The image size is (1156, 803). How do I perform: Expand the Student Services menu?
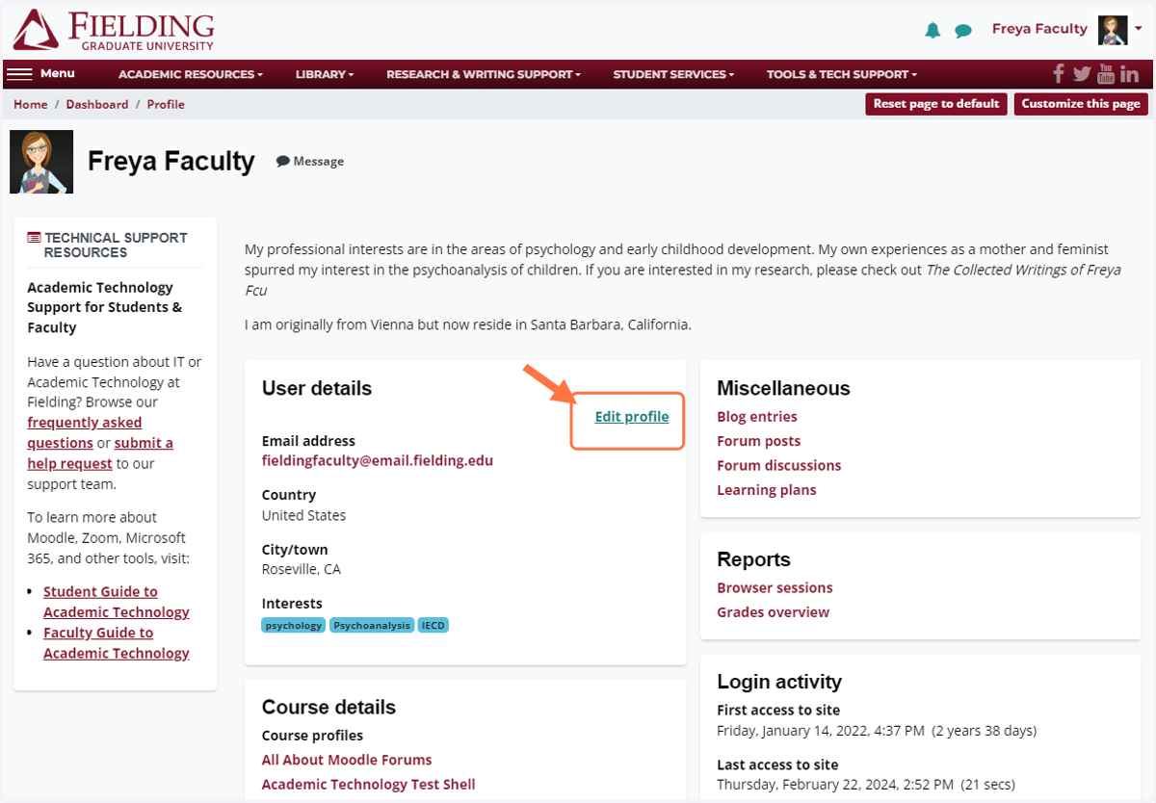click(673, 74)
